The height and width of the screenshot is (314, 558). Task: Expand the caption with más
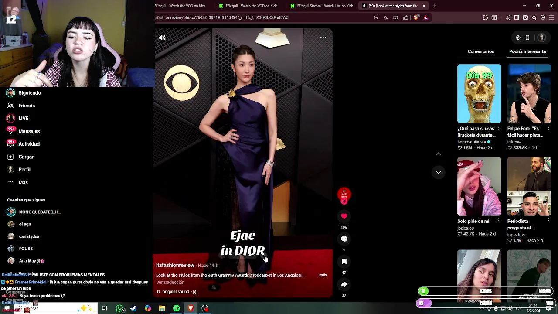323,275
